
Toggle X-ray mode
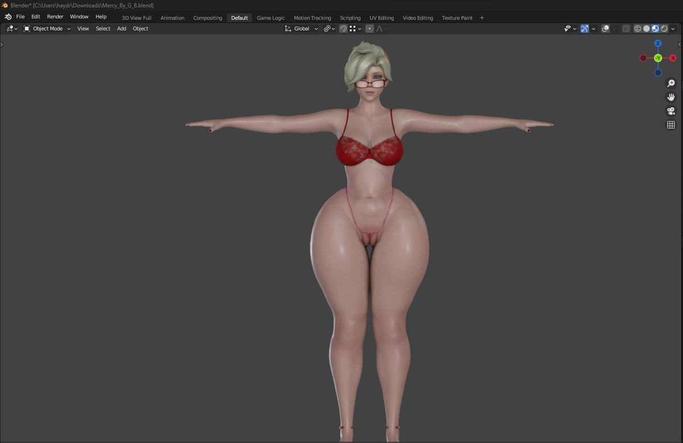(x=626, y=28)
